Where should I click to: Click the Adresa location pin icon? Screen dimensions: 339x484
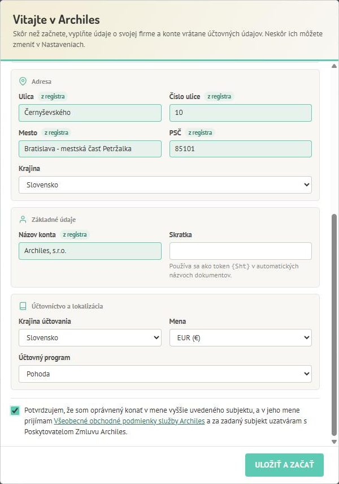pos(23,81)
